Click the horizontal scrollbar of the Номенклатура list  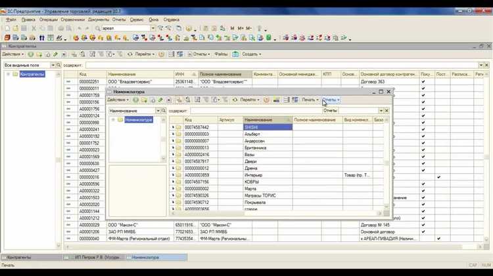275,214
